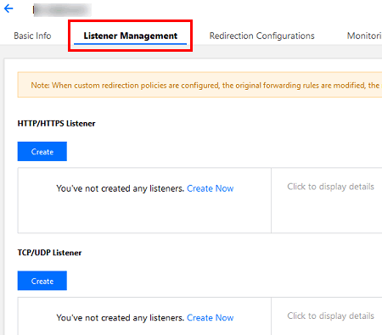Follow the Create Now link for HTTP/HTTPS listeners

211,188
